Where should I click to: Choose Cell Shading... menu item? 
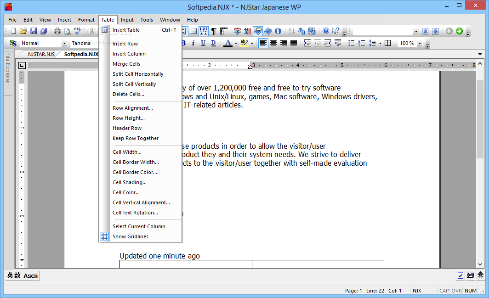[x=140, y=182]
